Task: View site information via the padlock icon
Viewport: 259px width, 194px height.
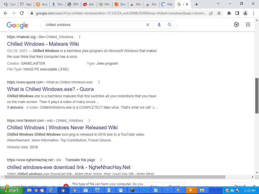Action: [x=32, y=13]
